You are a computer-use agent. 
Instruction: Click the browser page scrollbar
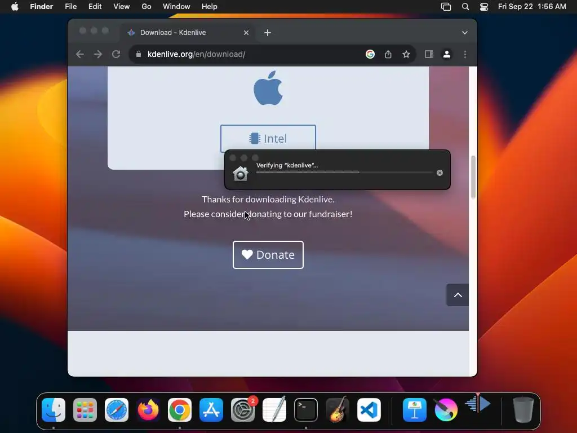coord(473,177)
